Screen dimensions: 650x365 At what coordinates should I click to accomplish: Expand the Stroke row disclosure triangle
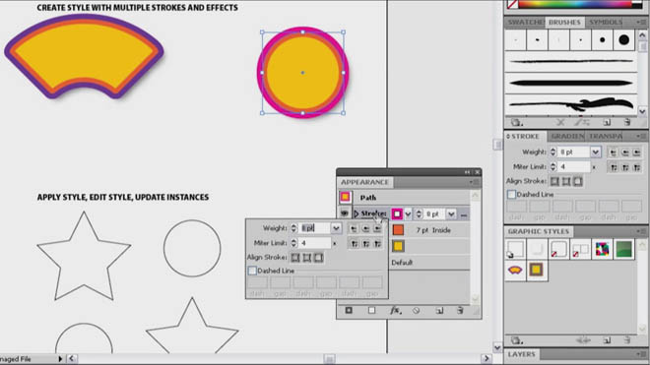[357, 213]
